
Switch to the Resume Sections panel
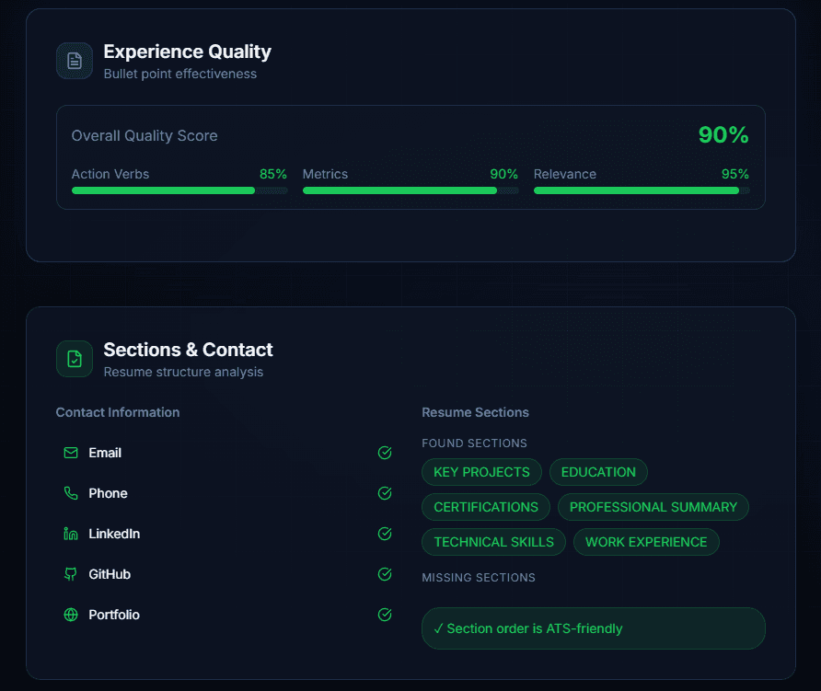coord(475,412)
